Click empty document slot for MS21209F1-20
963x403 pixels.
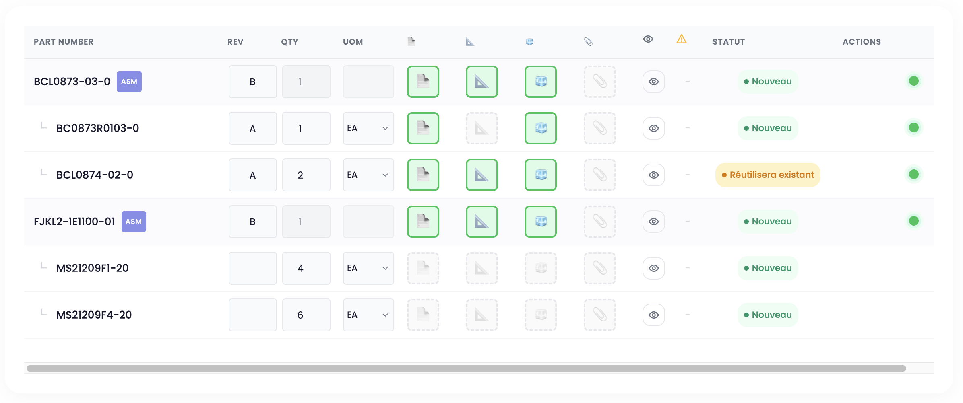(423, 268)
